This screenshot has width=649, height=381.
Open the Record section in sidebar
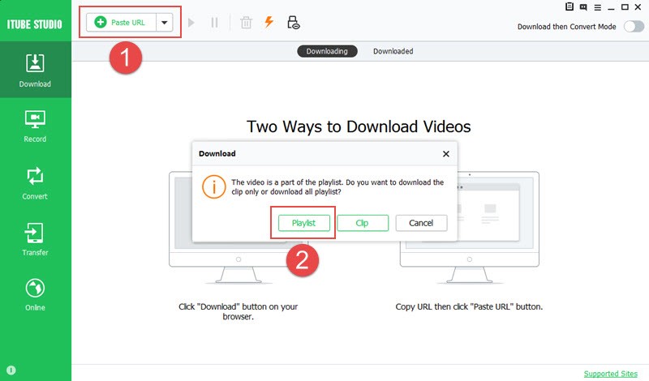coord(35,126)
